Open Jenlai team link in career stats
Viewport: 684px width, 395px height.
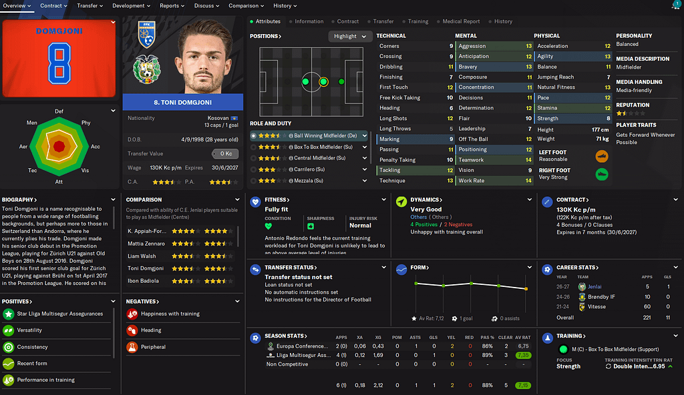pyautogui.click(x=594, y=286)
